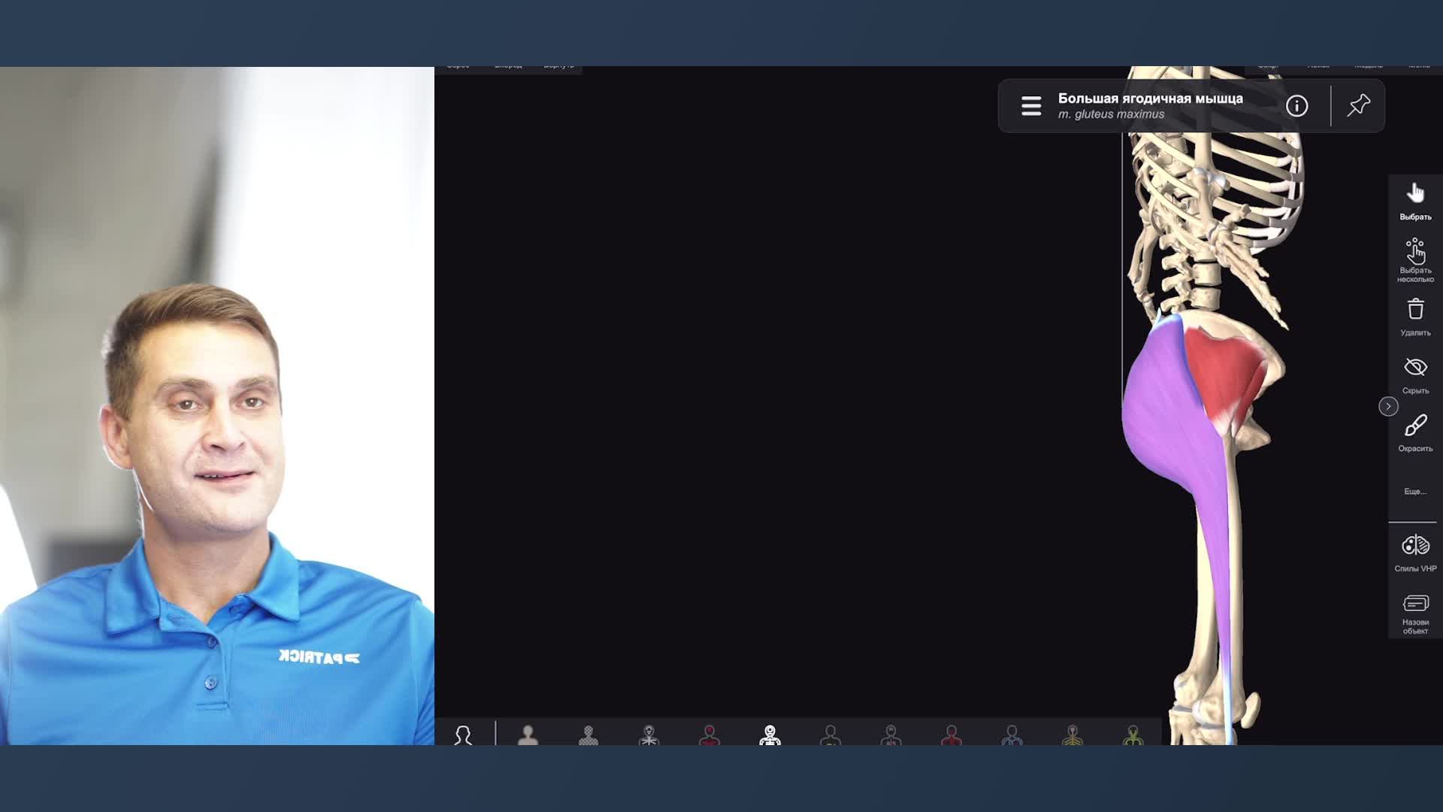Open the hamburger menu in muscle panel
The height and width of the screenshot is (812, 1443).
pyautogui.click(x=1031, y=106)
